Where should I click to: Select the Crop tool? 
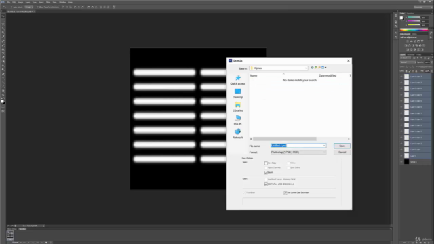pos(3,33)
